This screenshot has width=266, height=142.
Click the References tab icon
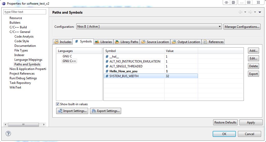point(205,42)
